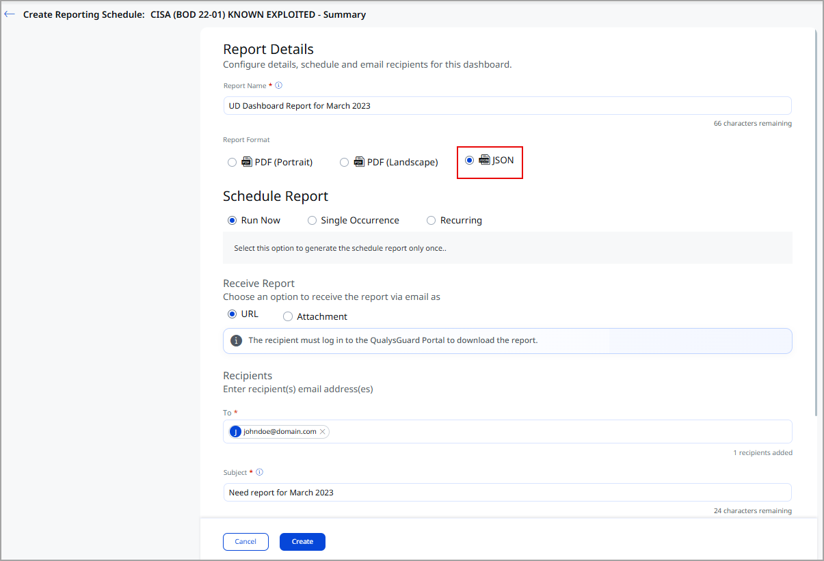The width and height of the screenshot is (824, 561).
Task: Click the info icon in the QualysGuard notice
Action: 236,340
